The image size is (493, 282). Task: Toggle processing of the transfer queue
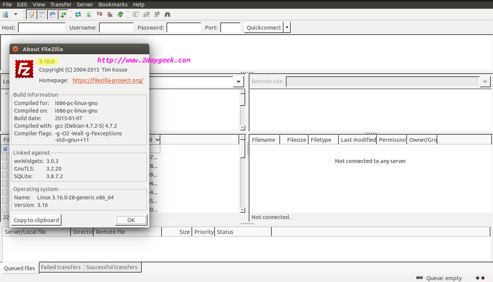[x=89, y=15]
